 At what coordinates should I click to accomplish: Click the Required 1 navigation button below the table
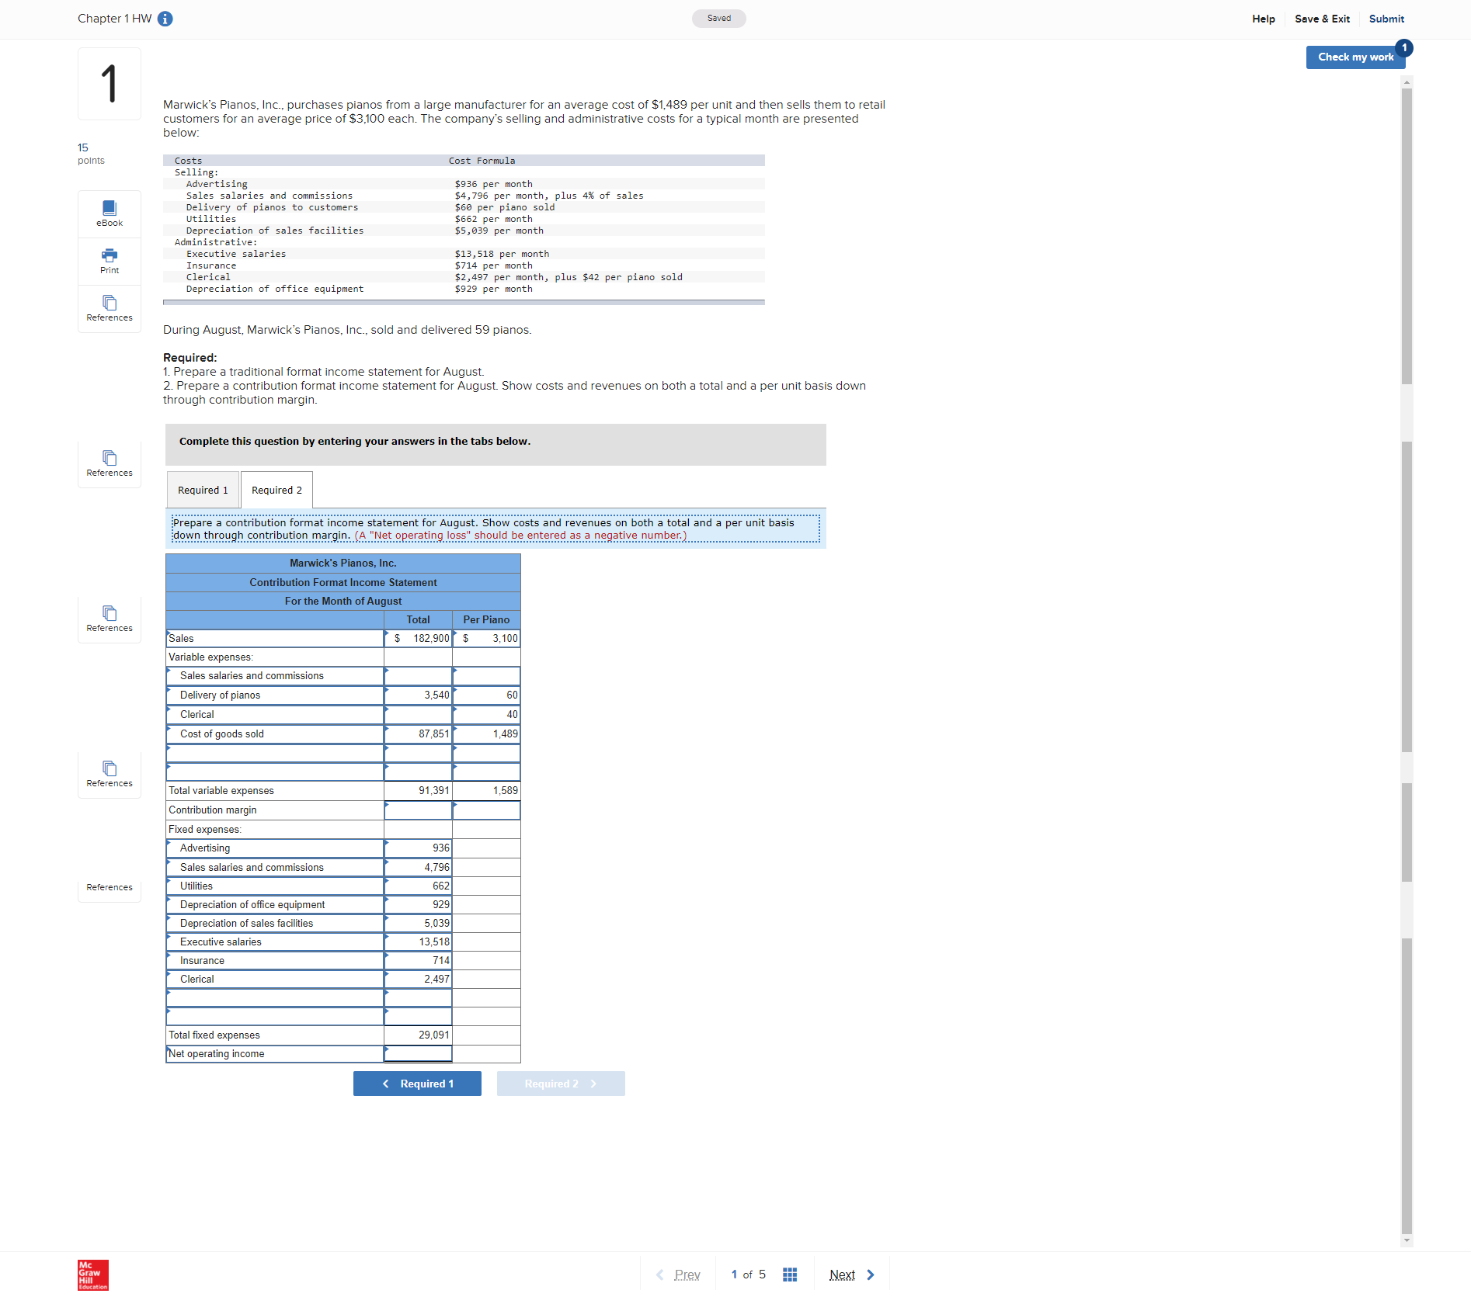pyautogui.click(x=417, y=1083)
